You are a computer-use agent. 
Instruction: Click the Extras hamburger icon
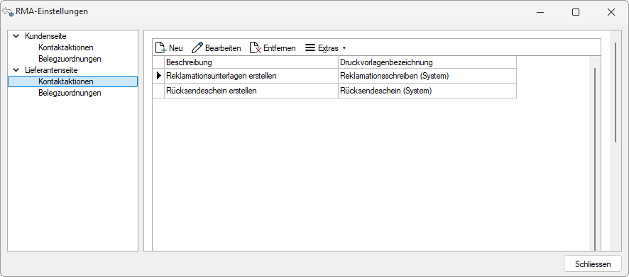point(310,48)
